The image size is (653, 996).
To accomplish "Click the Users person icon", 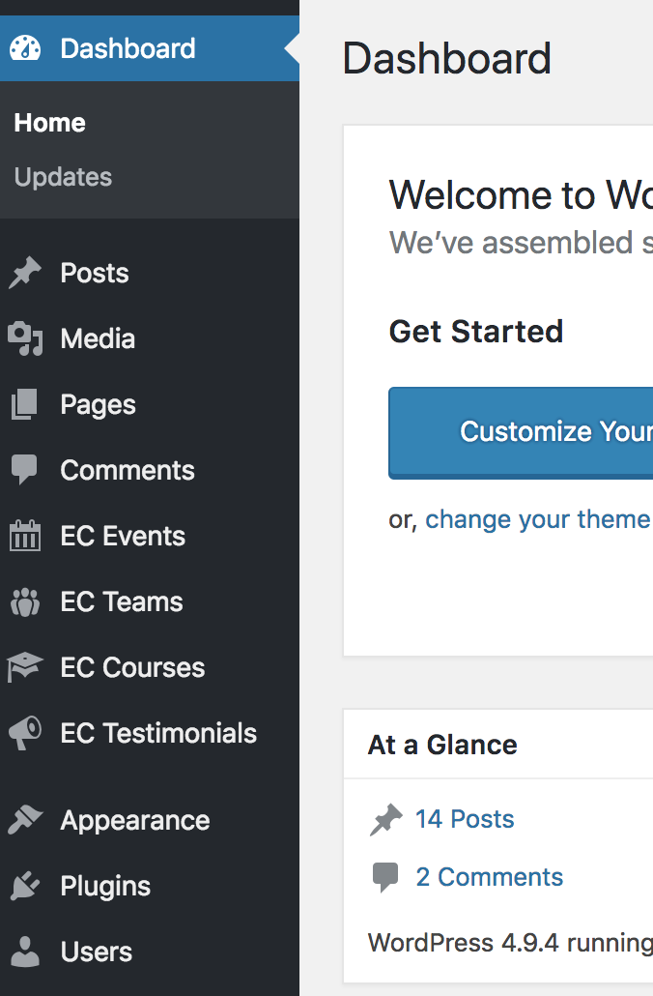I will pyautogui.click(x=25, y=952).
